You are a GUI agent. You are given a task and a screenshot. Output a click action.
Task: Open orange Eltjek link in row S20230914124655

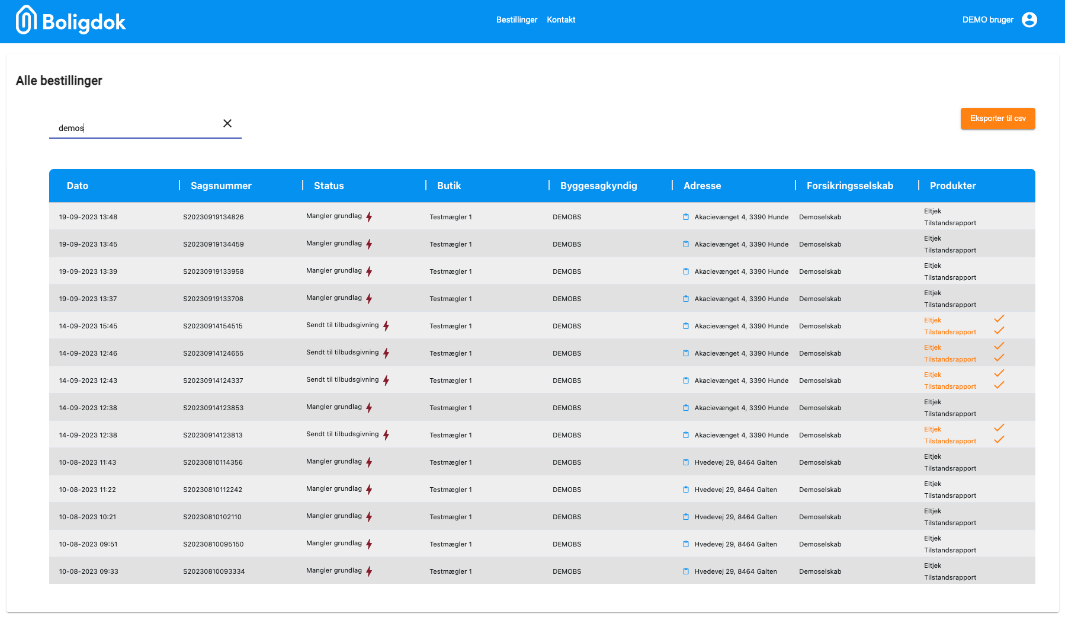pyautogui.click(x=933, y=347)
